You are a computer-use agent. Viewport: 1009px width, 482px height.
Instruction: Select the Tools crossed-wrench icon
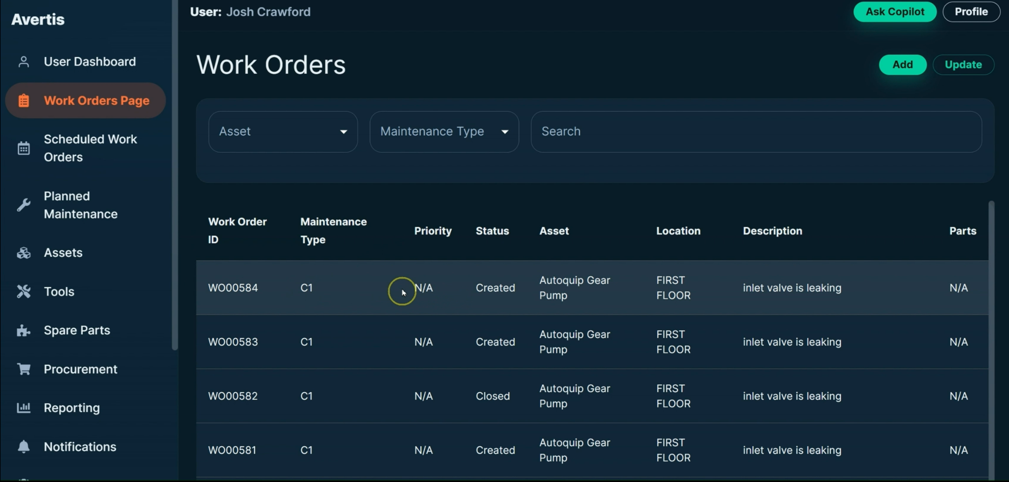24,291
